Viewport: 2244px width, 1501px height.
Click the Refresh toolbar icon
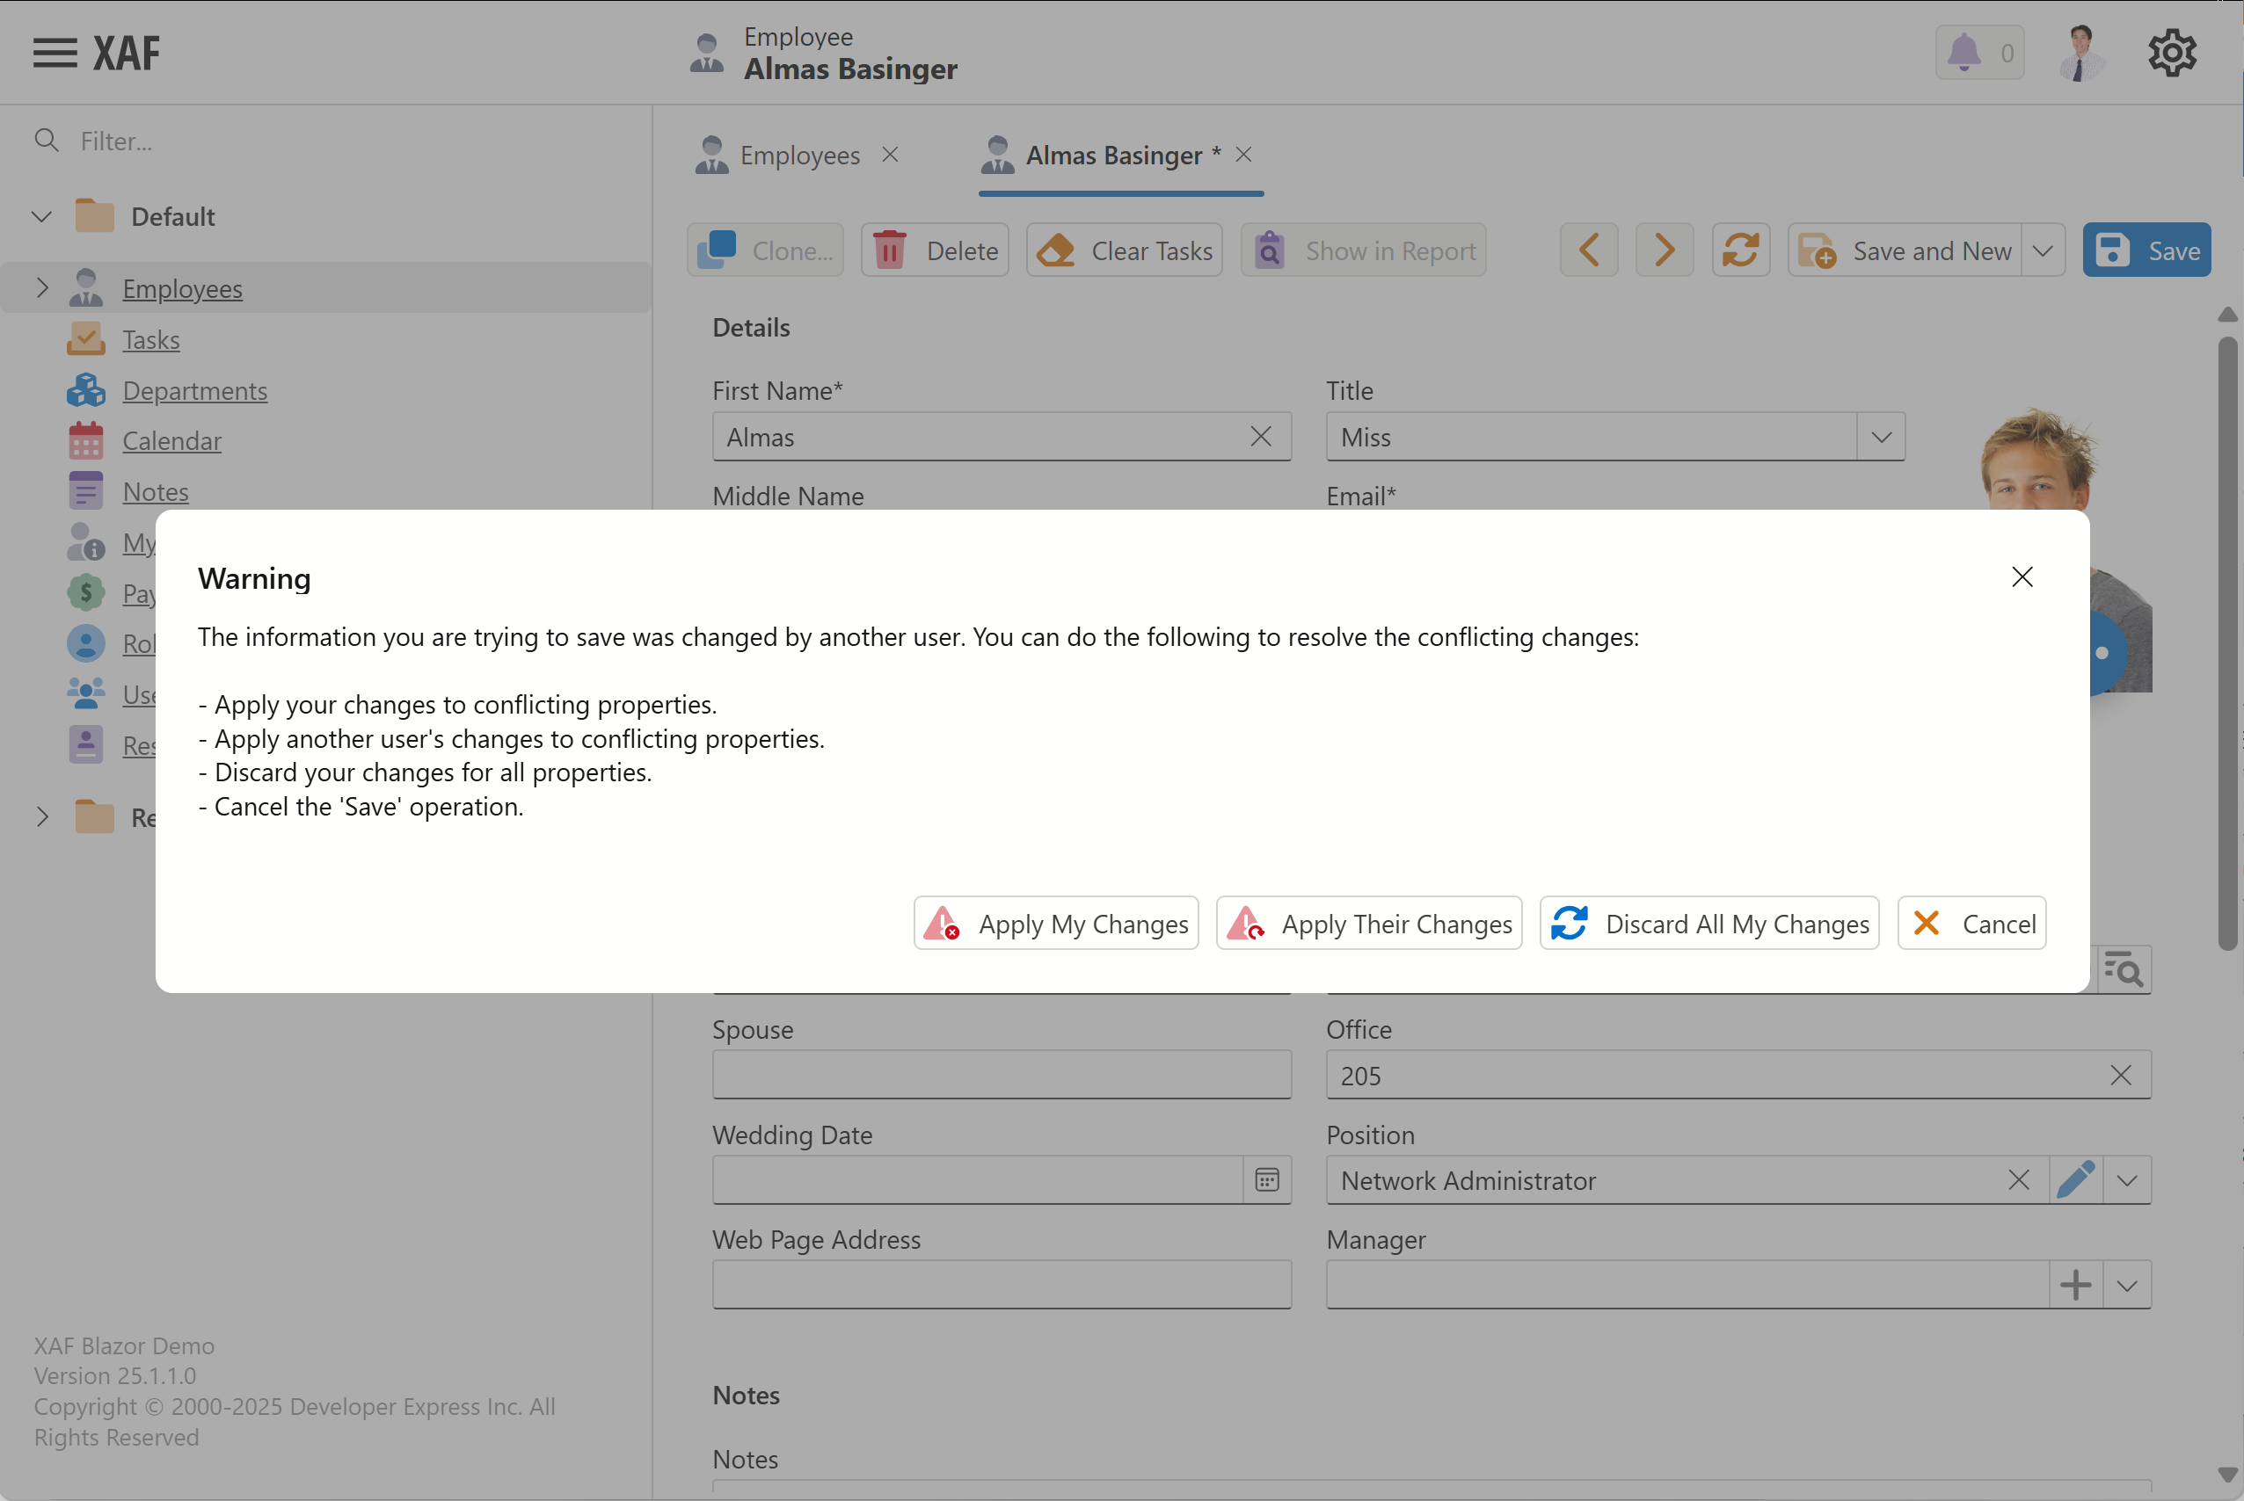(1740, 250)
